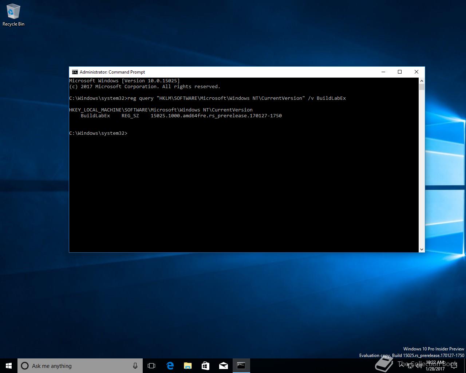Viewport: 466px width, 373px height.
Task: Click the 15025.1000.amd64fre.rs_prerelease build string
Action: point(216,115)
